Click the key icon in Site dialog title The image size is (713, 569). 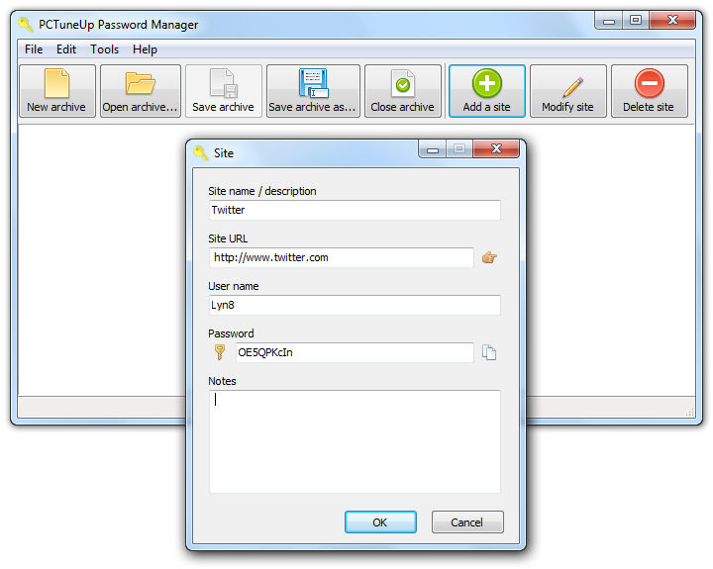point(201,152)
